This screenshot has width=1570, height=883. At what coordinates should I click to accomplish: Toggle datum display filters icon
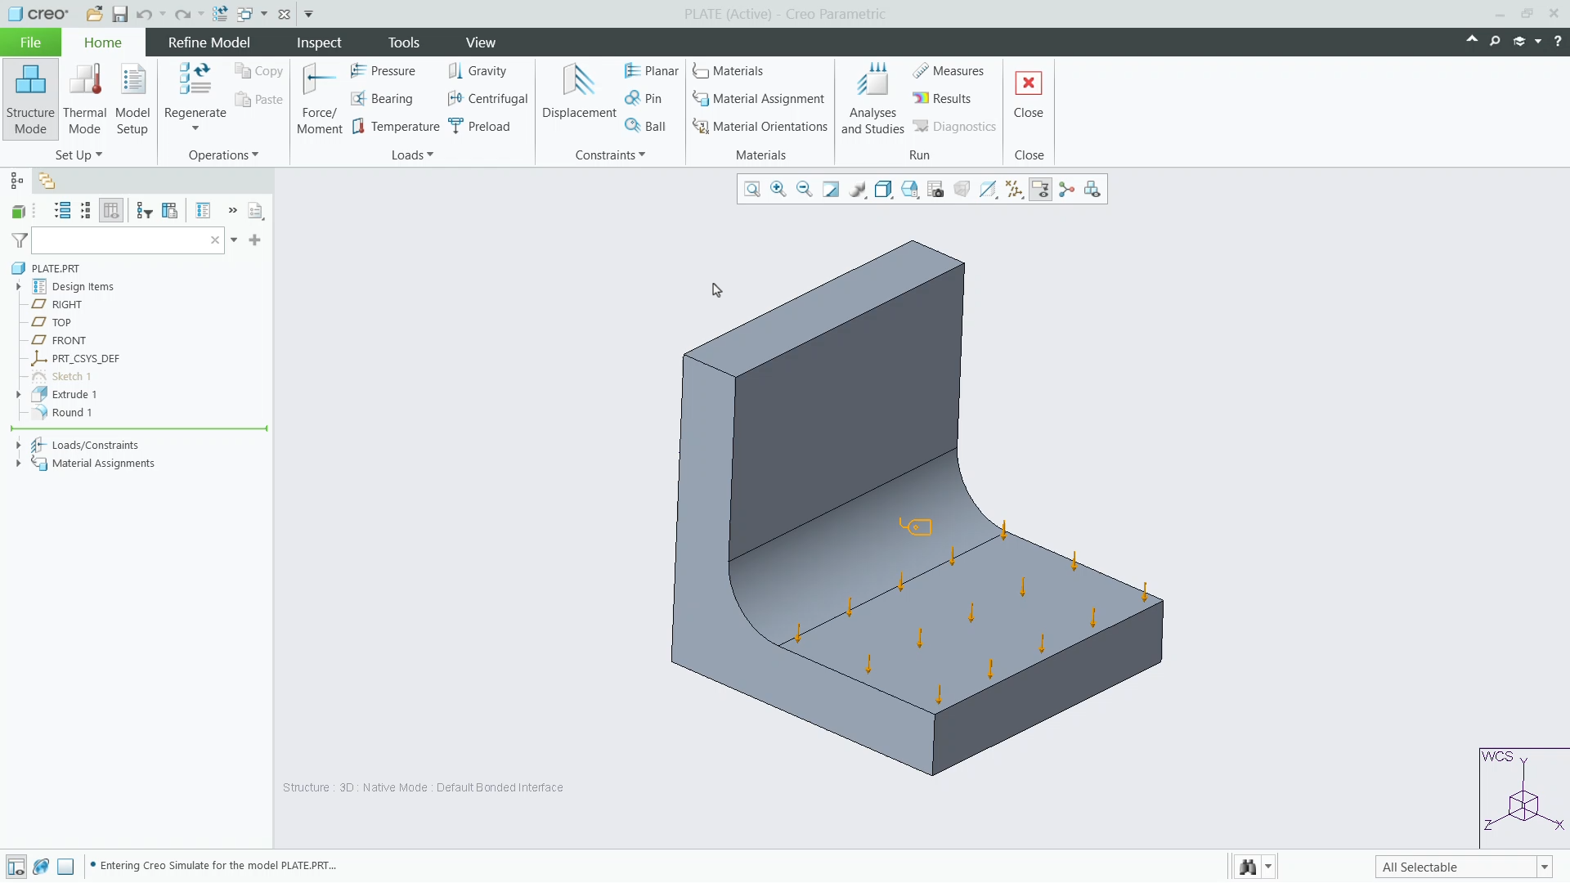coord(1014,190)
